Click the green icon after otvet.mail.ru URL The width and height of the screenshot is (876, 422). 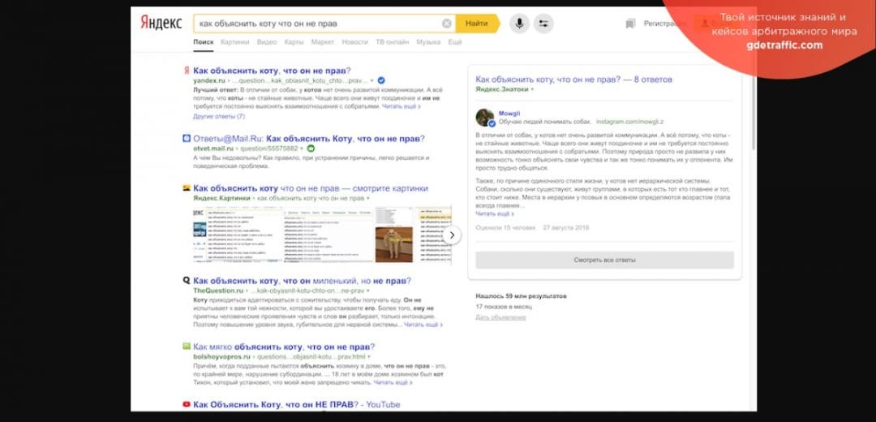[311, 149]
